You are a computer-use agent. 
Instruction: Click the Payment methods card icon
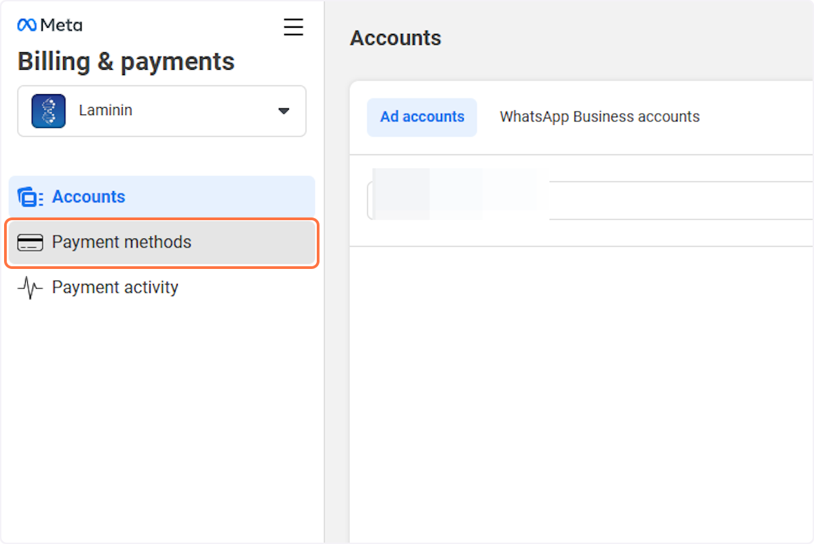pos(31,243)
